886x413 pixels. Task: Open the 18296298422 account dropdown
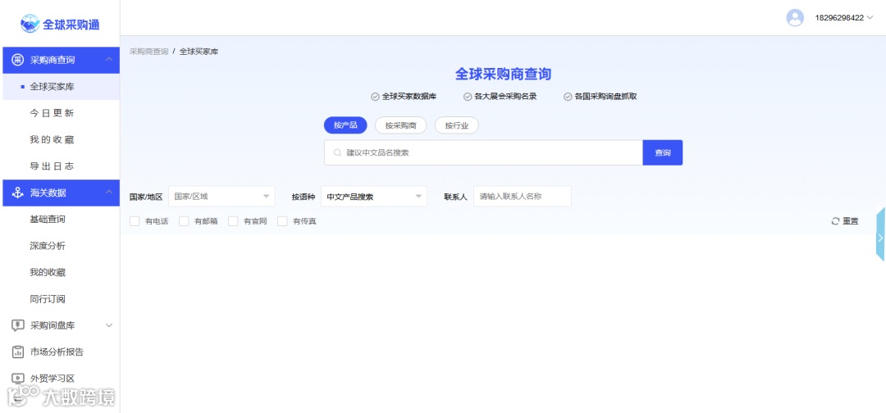point(843,18)
